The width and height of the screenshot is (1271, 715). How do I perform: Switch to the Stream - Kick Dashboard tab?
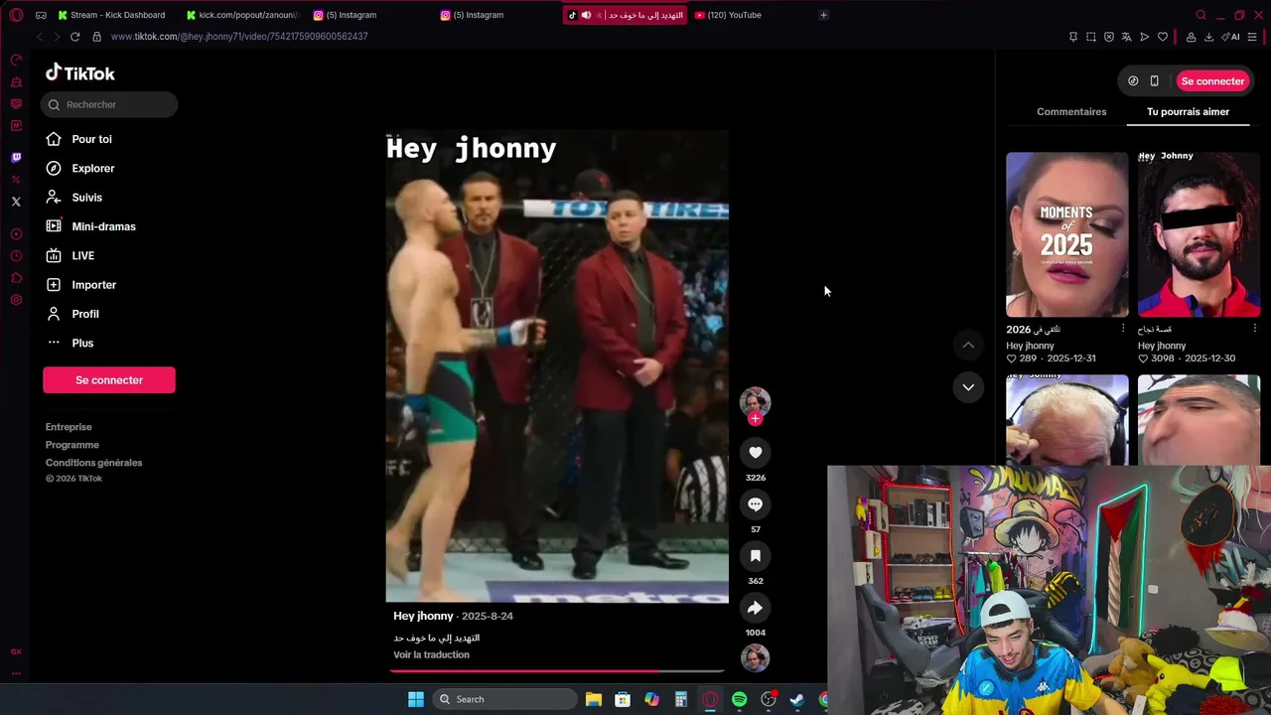112,15
